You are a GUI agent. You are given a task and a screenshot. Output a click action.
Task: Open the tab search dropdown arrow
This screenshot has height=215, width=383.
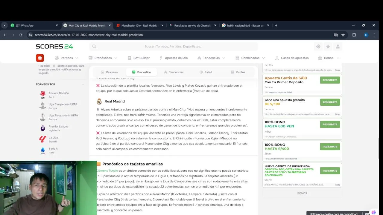(x=4, y=25)
